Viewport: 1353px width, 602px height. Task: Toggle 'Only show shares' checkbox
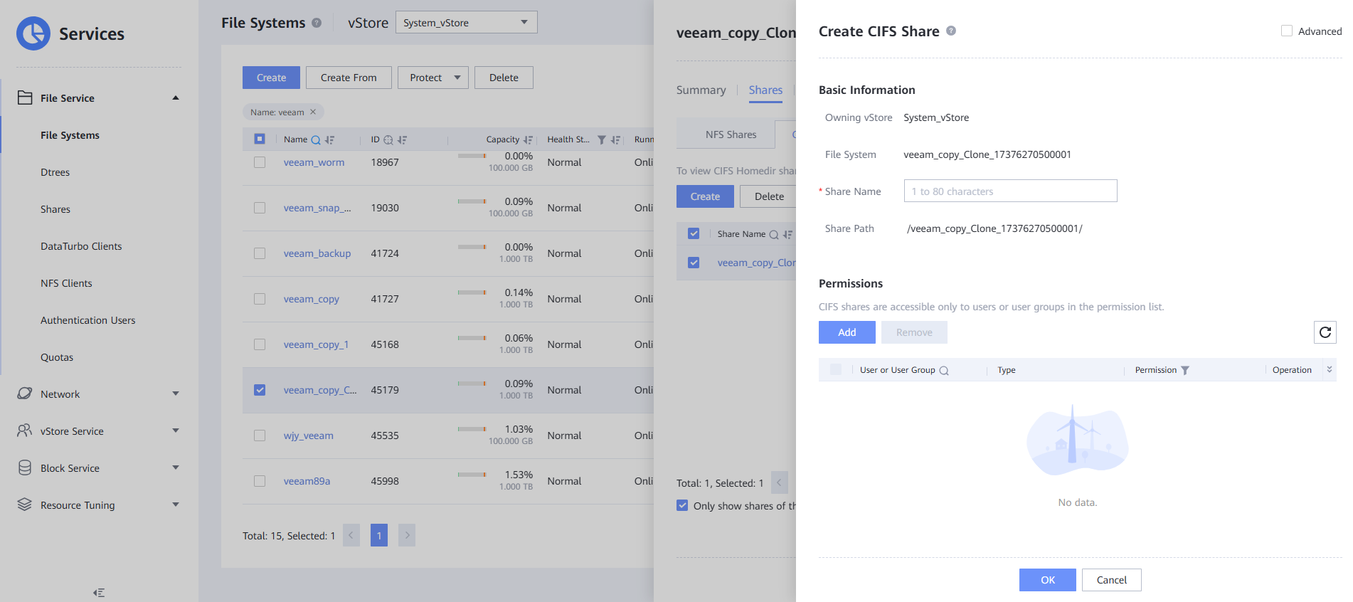tap(682, 506)
